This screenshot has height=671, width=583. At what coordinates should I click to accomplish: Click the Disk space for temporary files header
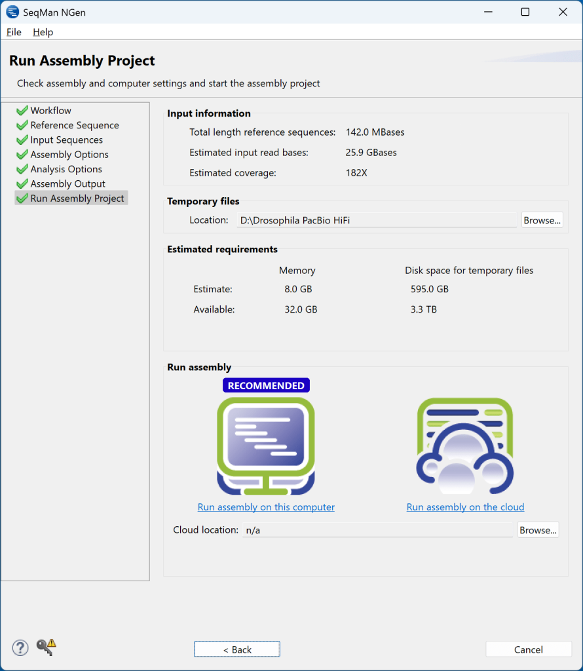point(469,271)
